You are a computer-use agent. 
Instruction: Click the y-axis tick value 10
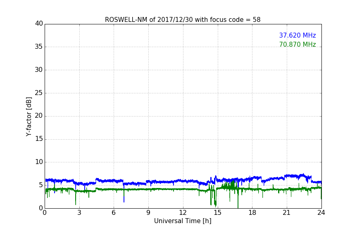(x=39, y=162)
